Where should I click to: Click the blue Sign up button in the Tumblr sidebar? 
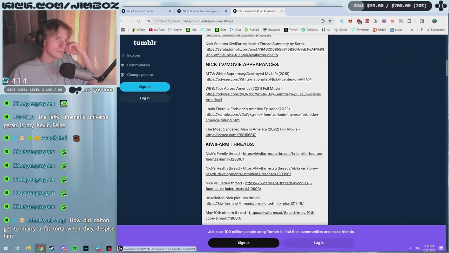[145, 87]
